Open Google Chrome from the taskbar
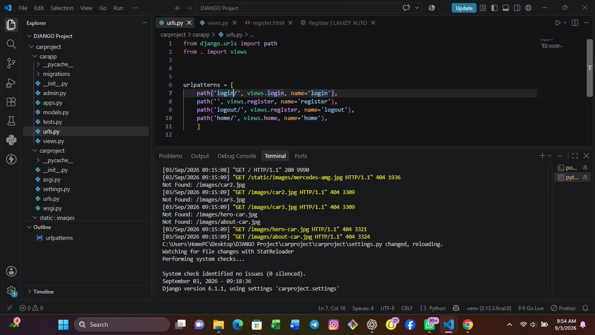 pyautogui.click(x=467, y=325)
